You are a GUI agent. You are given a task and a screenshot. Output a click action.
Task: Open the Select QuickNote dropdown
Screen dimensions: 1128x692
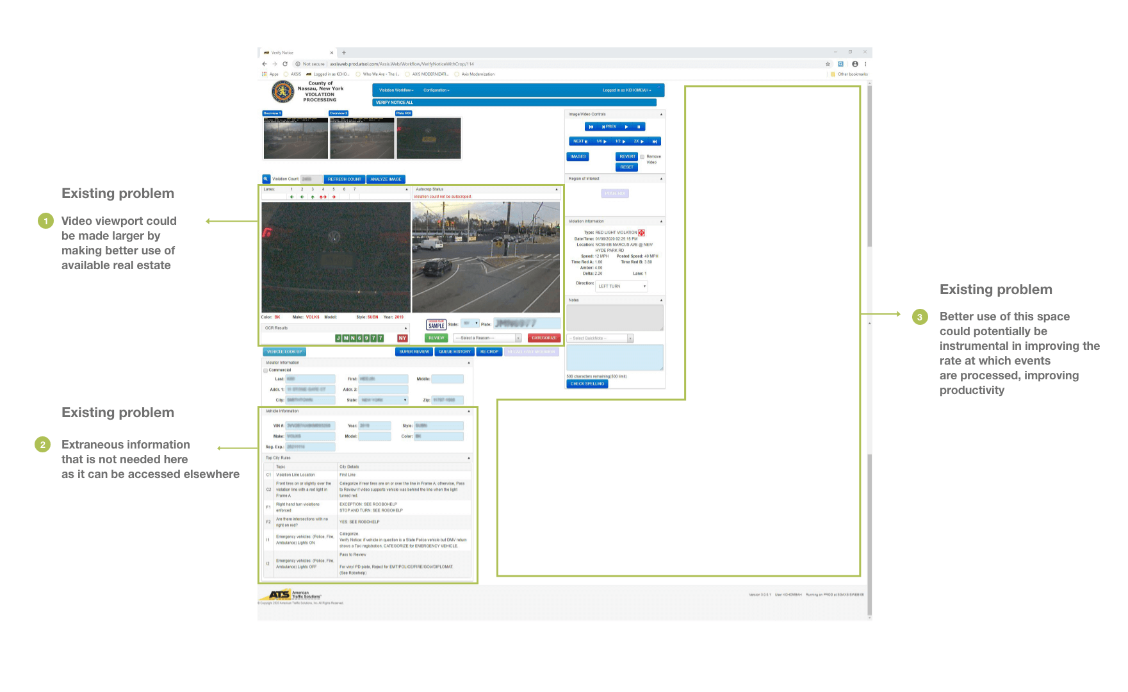pos(600,338)
